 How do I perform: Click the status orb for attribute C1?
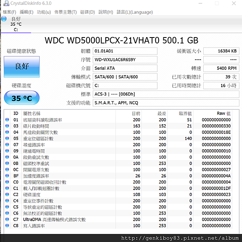[x=7, y=188]
